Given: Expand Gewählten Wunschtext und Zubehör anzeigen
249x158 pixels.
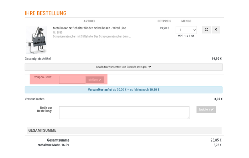Looking at the screenshot, I should pos(123,67).
